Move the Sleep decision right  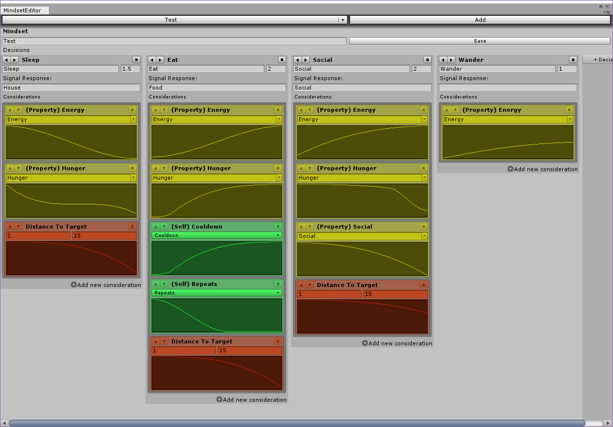[15, 60]
